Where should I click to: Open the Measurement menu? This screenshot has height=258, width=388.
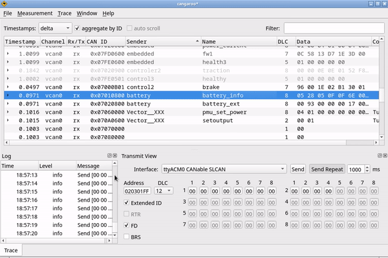tap(35, 14)
